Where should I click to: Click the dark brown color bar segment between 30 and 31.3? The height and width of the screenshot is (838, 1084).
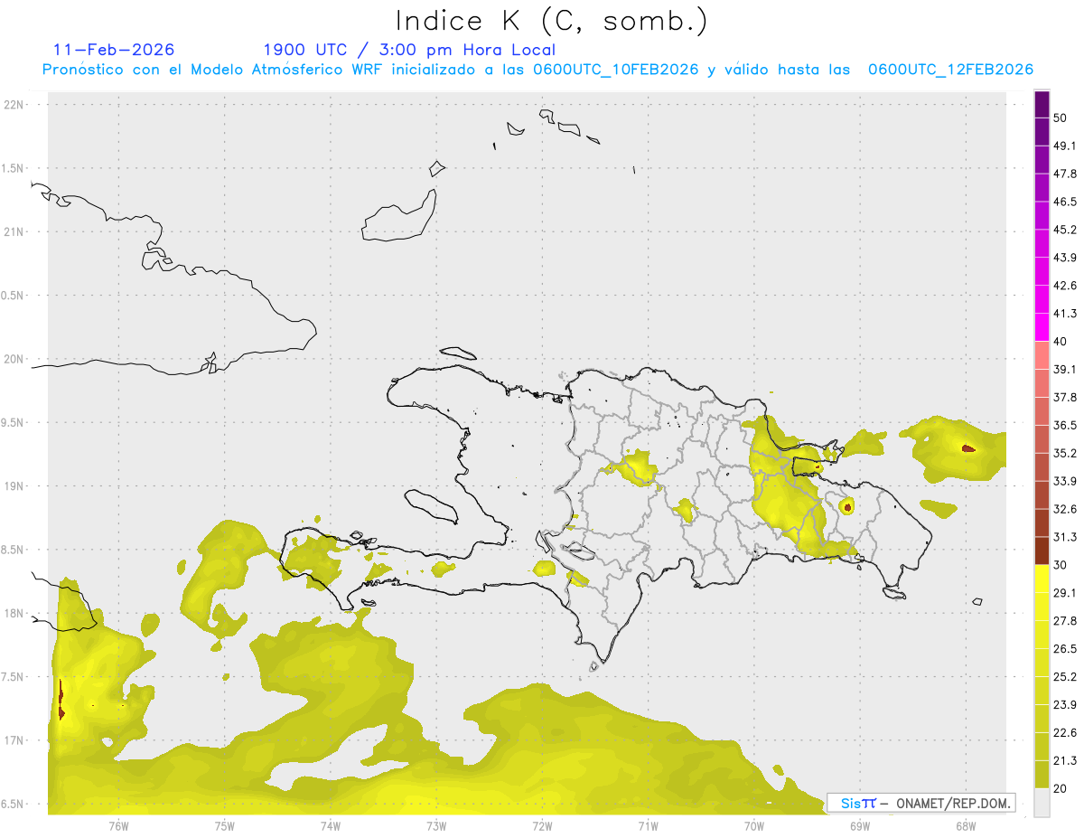coord(1042,551)
